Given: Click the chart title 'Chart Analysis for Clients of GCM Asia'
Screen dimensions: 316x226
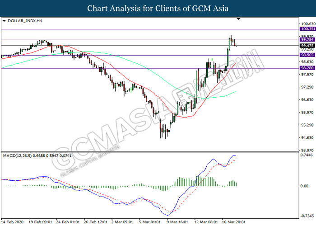Looking at the screenshot, I should click(158, 8).
